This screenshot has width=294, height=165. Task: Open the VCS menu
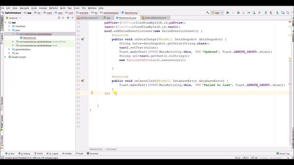(x=84, y=8)
